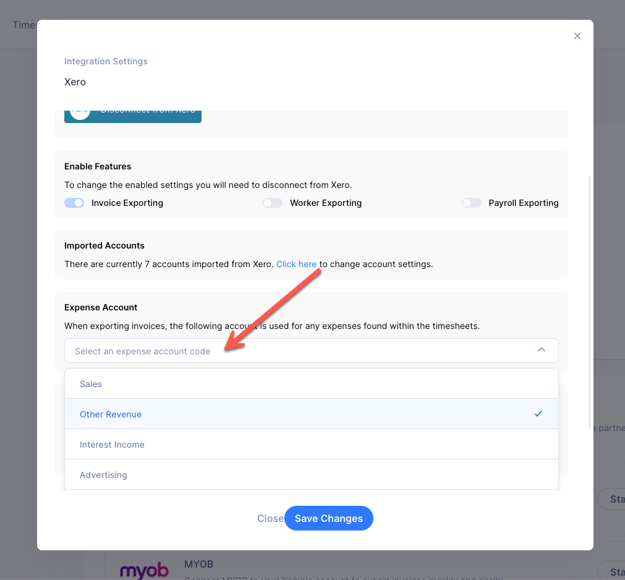Collapse the expense account code dropdown
Image resolution: width=625 pixels, height=580 pixels.
[x=312, y=351]
